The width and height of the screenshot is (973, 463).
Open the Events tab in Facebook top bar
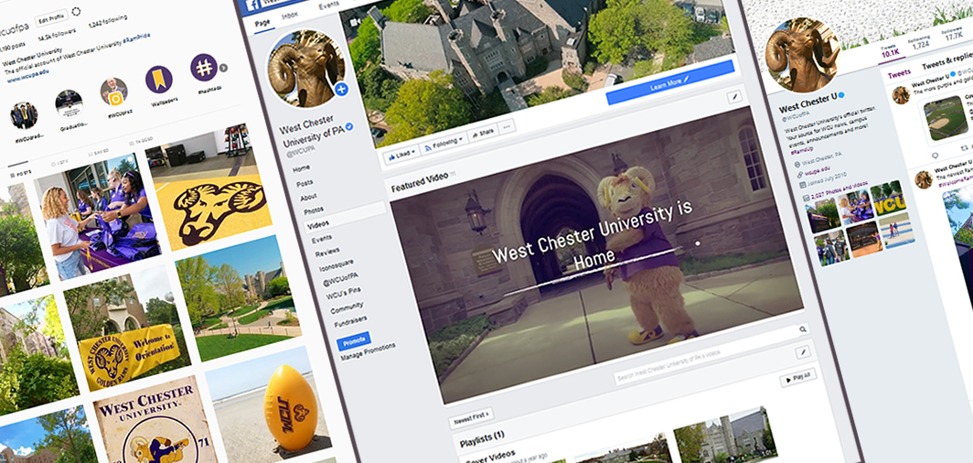click(x=329, y=5)
